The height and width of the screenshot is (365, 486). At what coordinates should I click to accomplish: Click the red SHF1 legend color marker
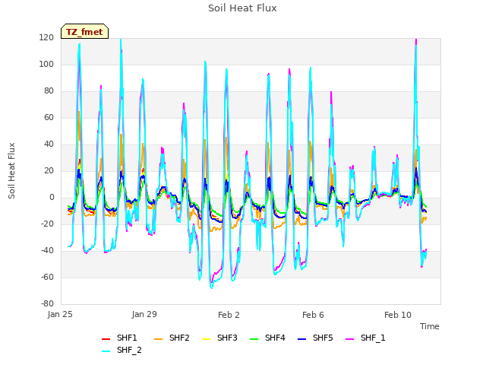point(106,339)
